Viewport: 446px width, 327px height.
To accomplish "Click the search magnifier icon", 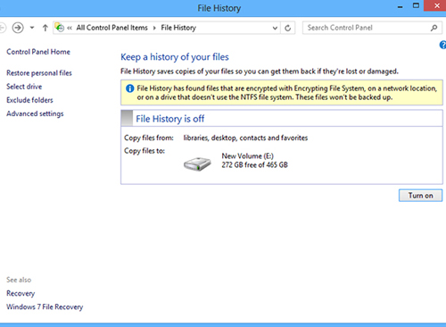I will point(434,28).
